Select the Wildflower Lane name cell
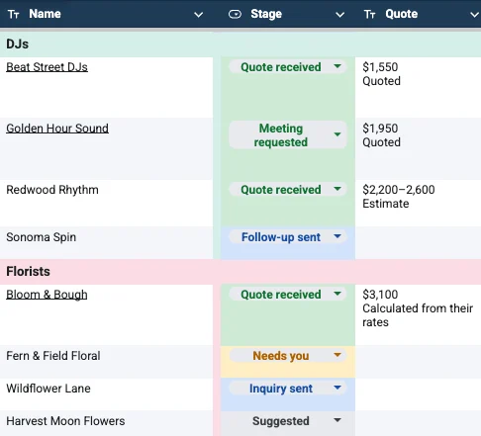The image size is (481, 436). tap(106, 394)
